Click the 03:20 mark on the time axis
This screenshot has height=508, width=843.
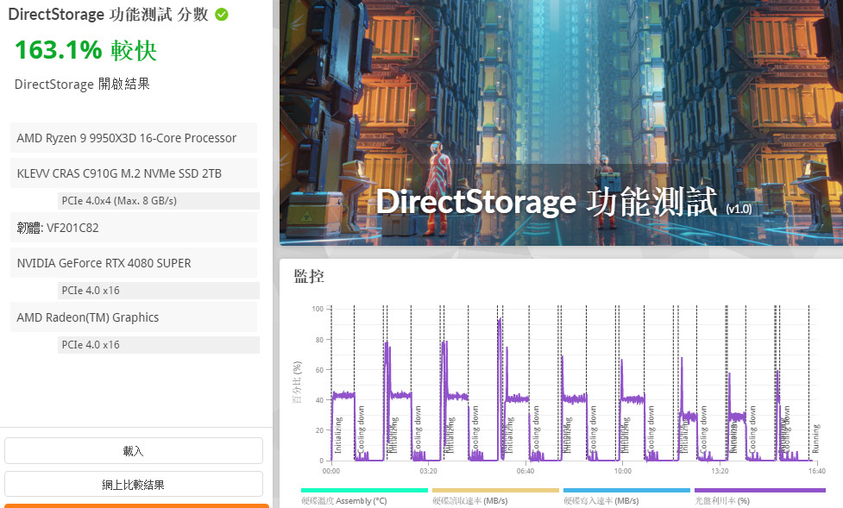click(x=428, y=472)
